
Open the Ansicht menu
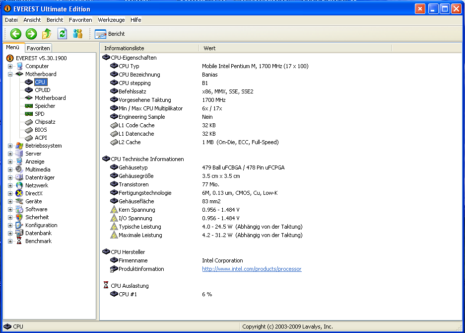click(x=32, y=20)
